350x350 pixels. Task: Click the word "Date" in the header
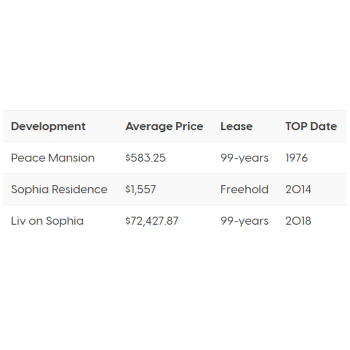tap(323, 126)
